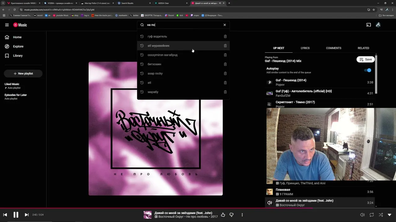Open the hamburger guide menu
This screenshot has width=396, height=222.
[x=7, y=25]
